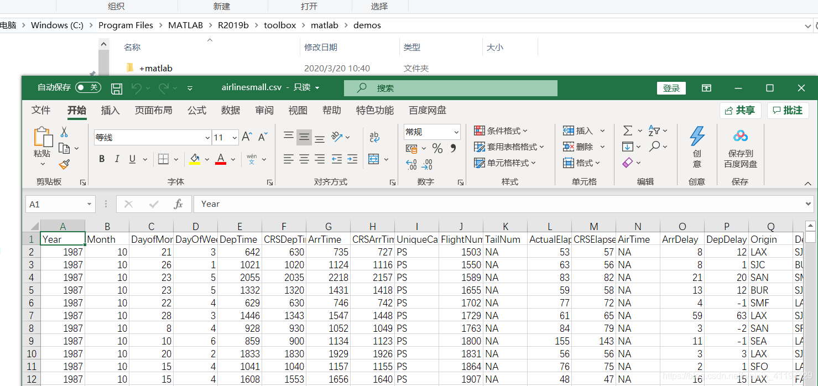This screenshot has height=386, width=818.
Task: Open the Find and Select dropdown
Action: coord(658,147)
